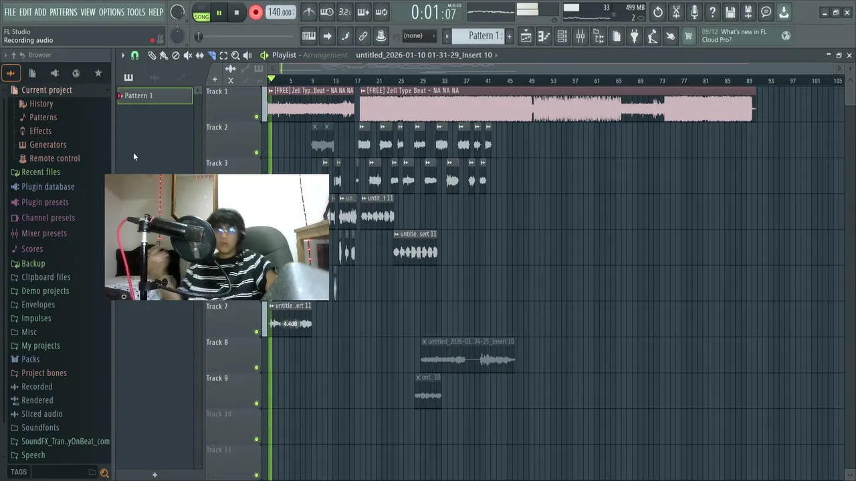Open the OPTIONS menu
Image resolution: width=856 pixels, height=481 pixels.
click(x=112, y=12)
